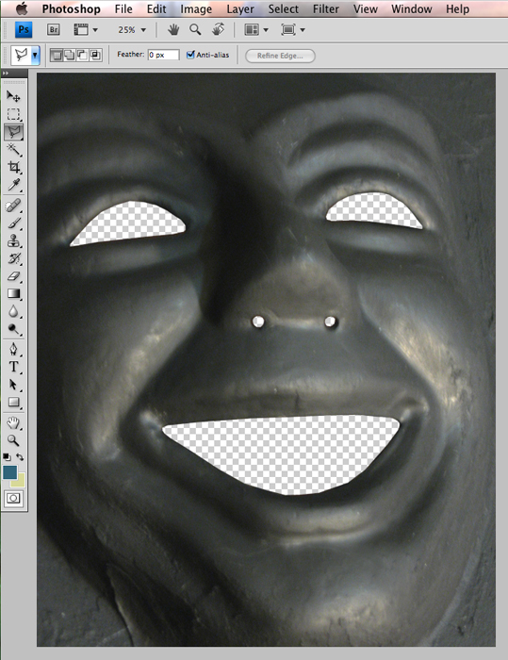Toggle Quick Mask mode button
Screen dimensions: 508x660
[x=13, y=499]
